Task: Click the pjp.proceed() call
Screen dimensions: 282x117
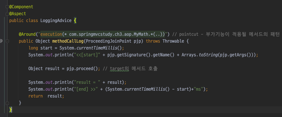Action: point(82,69)
